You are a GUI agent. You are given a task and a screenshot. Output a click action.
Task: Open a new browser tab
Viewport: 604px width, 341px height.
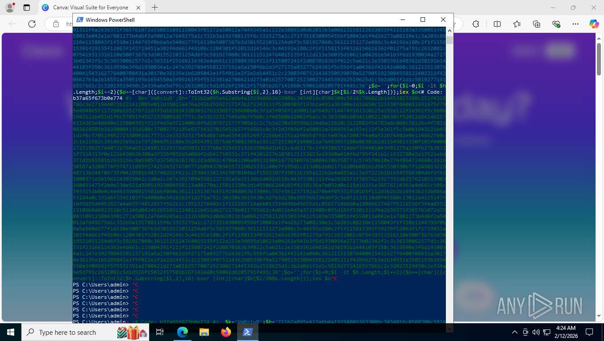[x=155, y=8]
